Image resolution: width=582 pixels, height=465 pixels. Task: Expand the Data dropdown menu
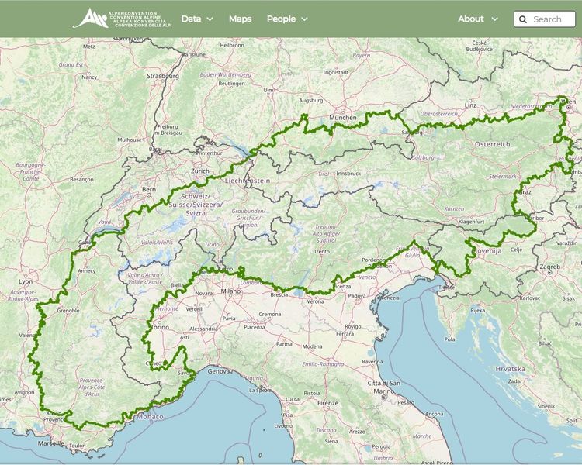(197, 19)
